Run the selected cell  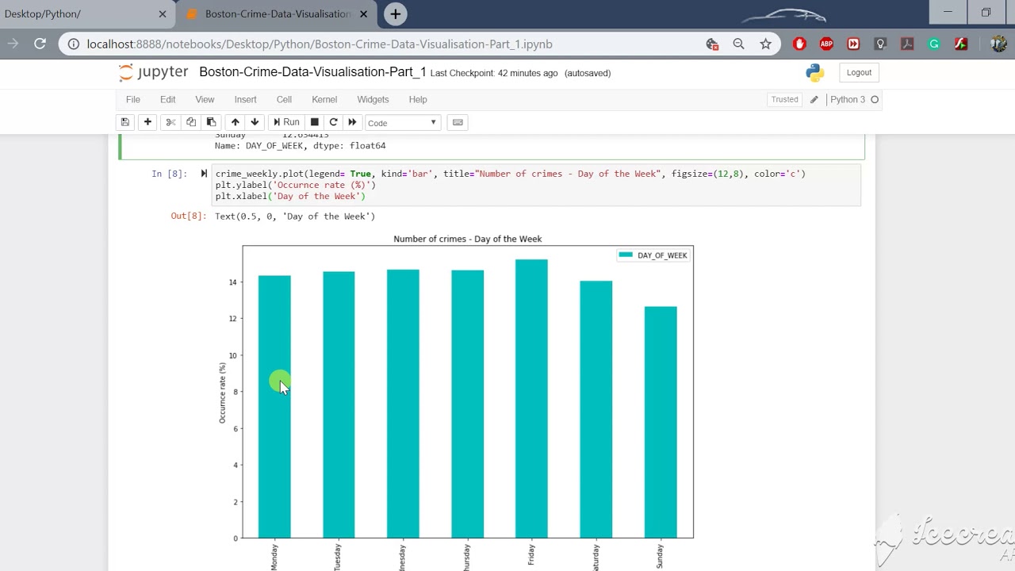[286, 122]
